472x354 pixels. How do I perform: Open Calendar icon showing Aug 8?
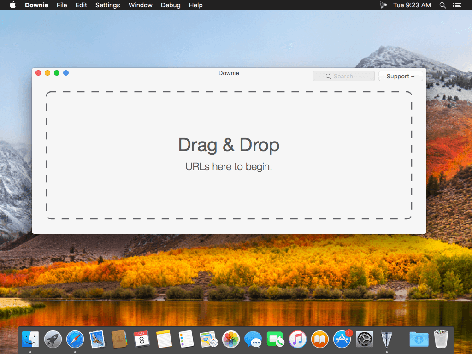[142, 339]
